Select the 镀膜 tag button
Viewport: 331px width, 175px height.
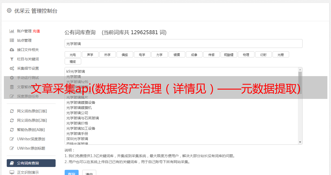(177, 54)
